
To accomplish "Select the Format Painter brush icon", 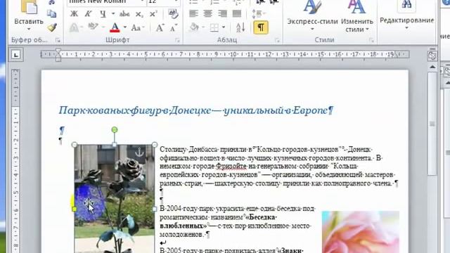I will [x=51, y=27].
